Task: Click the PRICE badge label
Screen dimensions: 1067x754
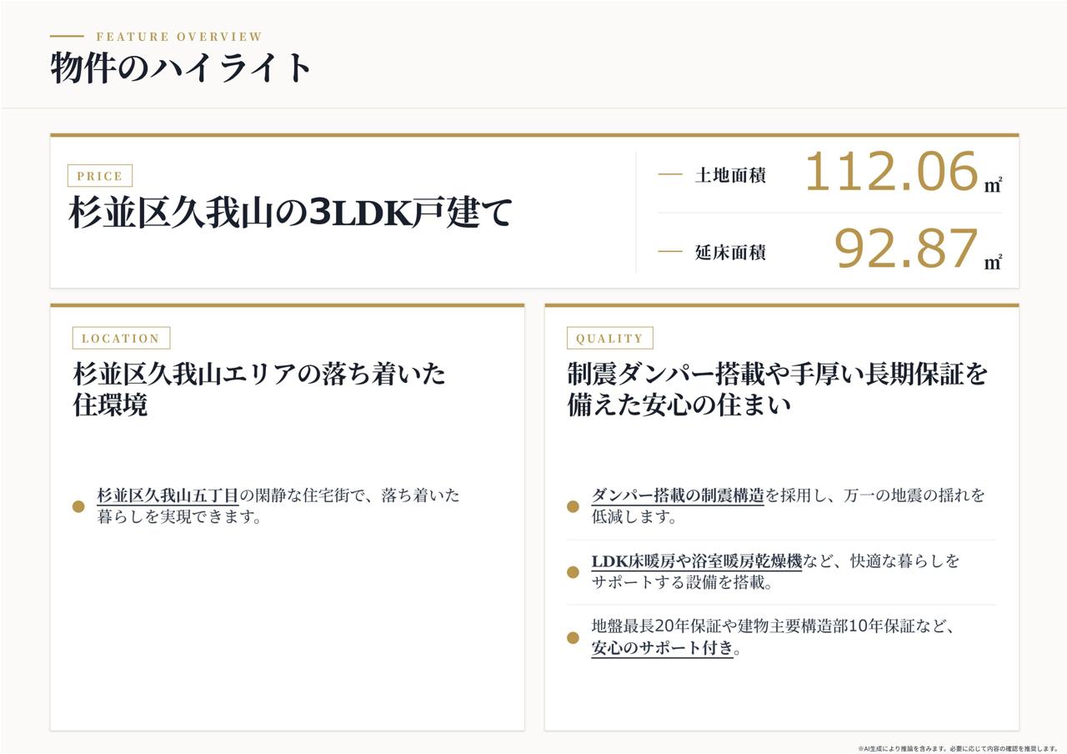Action: [100, 176]
